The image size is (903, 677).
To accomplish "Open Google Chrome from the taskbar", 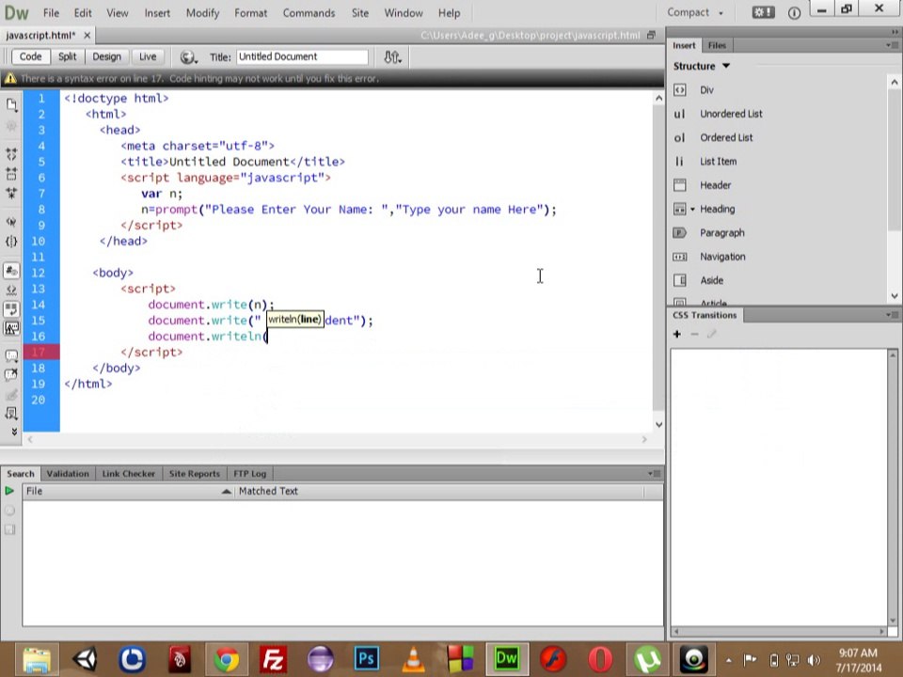I will 227,659.
